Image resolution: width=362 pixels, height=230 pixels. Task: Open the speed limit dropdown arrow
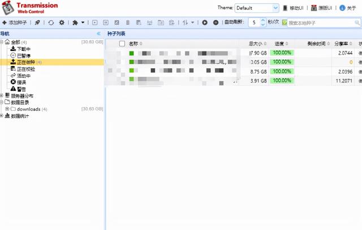[192, 23]
